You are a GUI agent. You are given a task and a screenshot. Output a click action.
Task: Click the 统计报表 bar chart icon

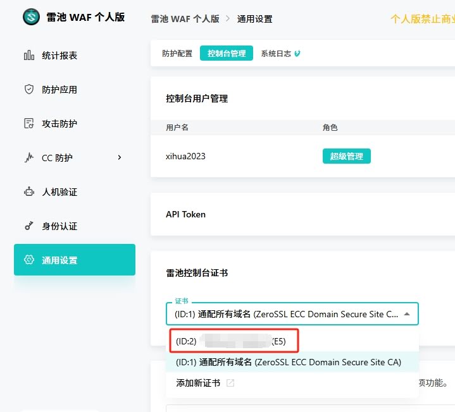click(x=29, y=56)
